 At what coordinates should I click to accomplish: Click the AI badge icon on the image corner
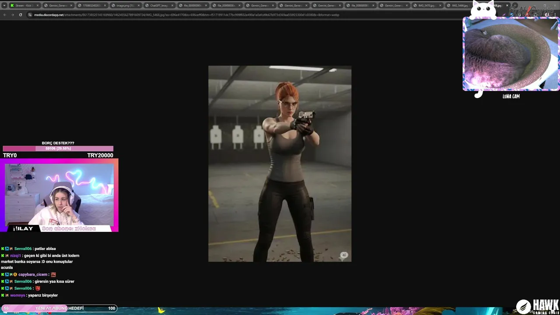coord(344,255)
